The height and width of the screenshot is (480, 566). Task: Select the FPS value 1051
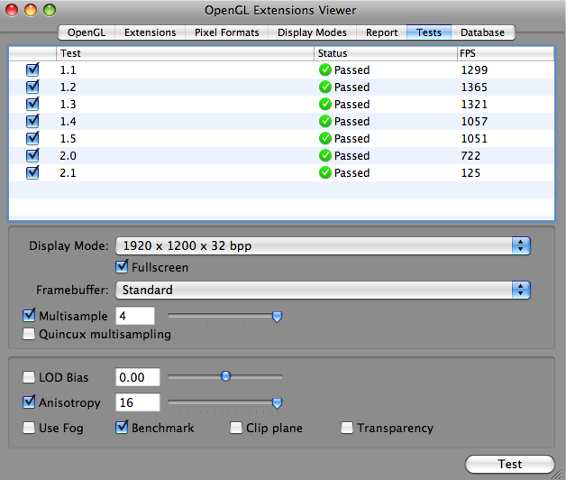[x=474, y=139]
